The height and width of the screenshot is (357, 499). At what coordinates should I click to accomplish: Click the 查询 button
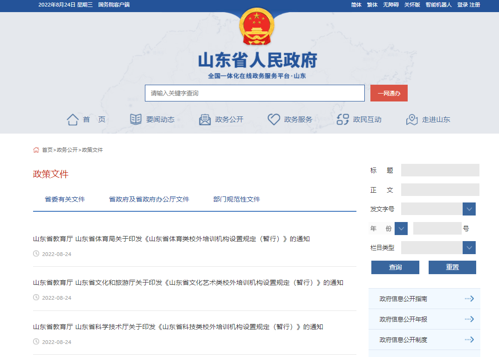[395, 267]
